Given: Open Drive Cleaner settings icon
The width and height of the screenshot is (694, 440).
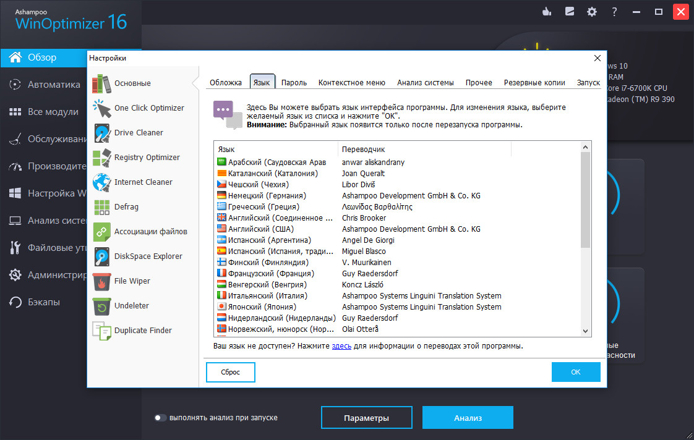Looking at the screenshot, I should (x=101, y=133).
